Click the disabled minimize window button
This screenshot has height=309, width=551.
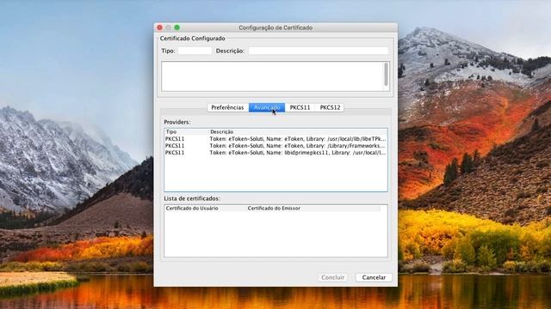point(169,27)
